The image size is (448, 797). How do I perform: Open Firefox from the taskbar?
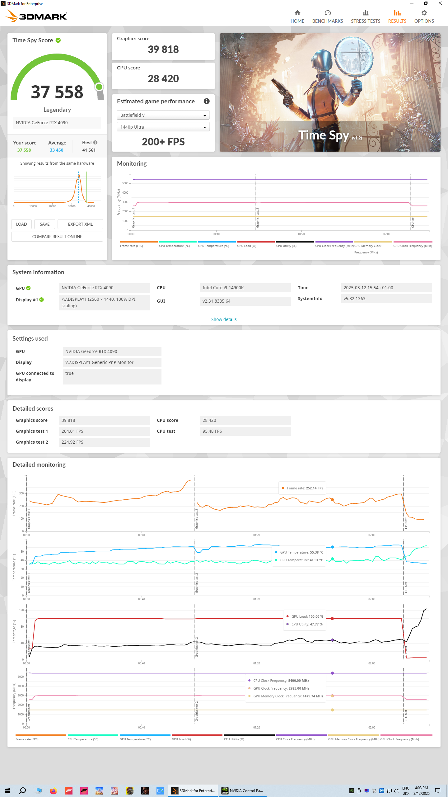click(x=53, y=790)
